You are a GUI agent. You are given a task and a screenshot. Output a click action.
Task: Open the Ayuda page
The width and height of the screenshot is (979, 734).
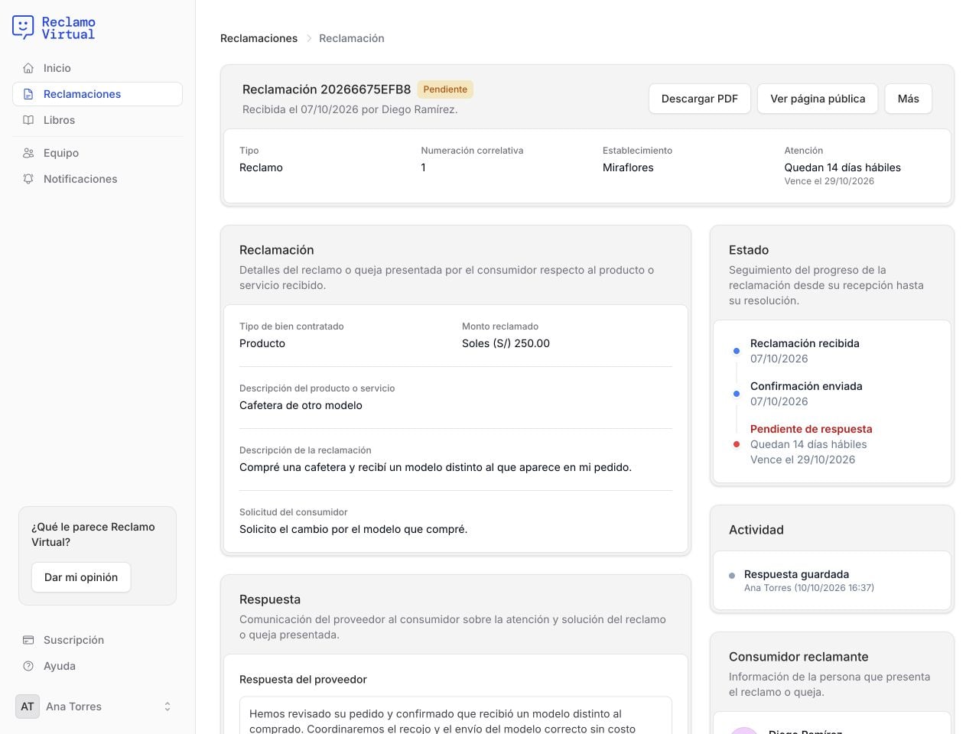click(97, 666)
